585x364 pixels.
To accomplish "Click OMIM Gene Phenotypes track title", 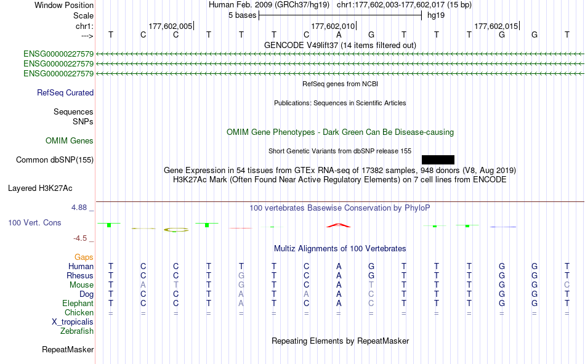I will pyautogui.click(x=340, y=132).
